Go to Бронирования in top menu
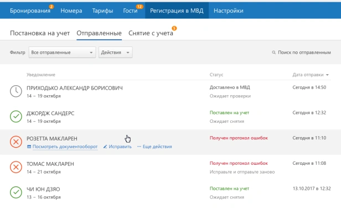 click(29, 11)
